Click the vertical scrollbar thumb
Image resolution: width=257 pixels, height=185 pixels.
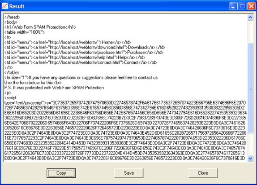tap(250, 88)
